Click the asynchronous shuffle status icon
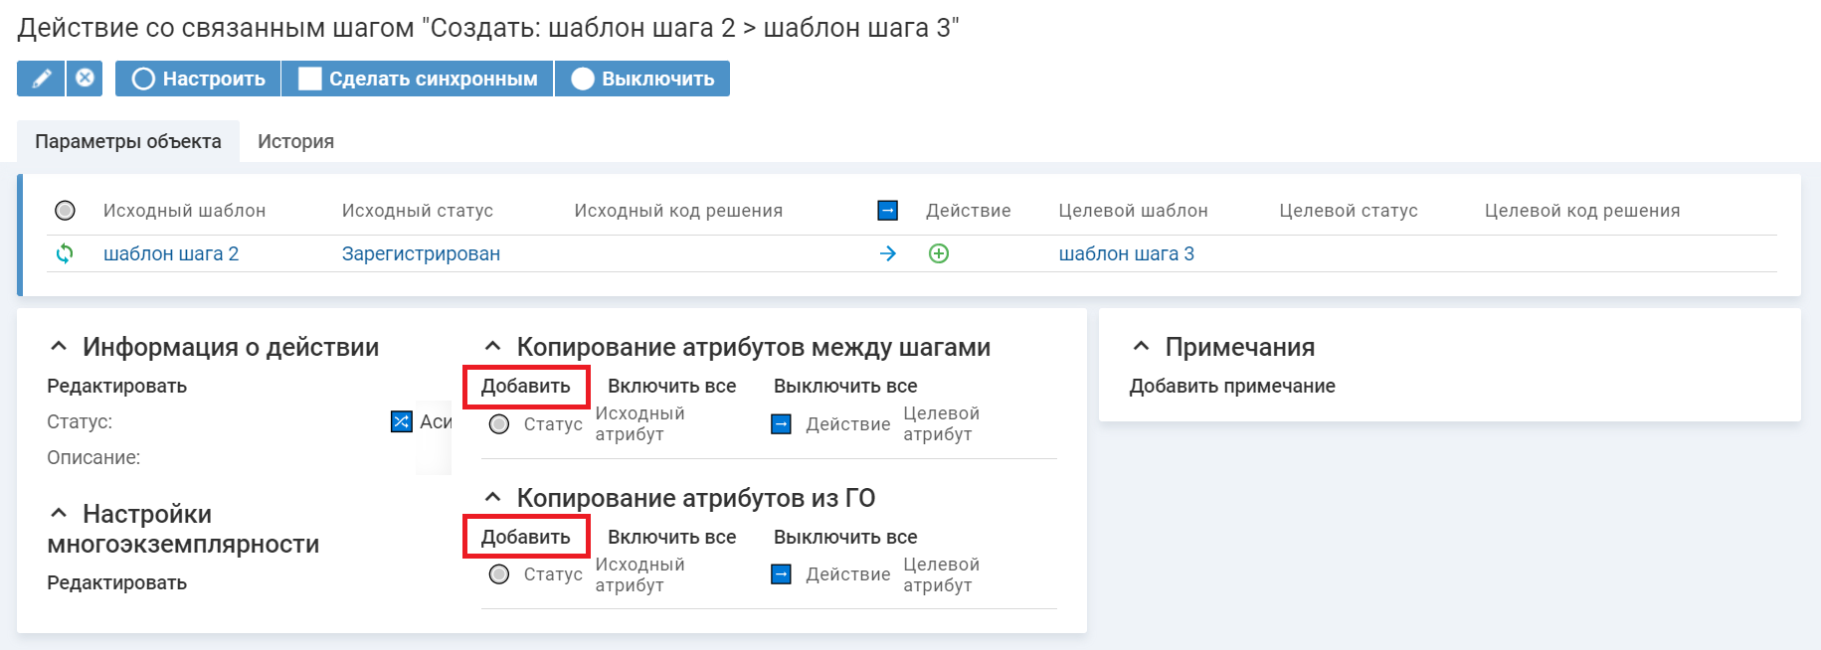Image resolution: width=1821 pixels, height=650 pixels. point(401,422)
